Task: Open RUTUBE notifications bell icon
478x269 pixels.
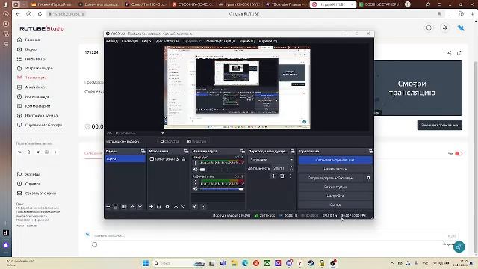Action: tap(445, 28)
